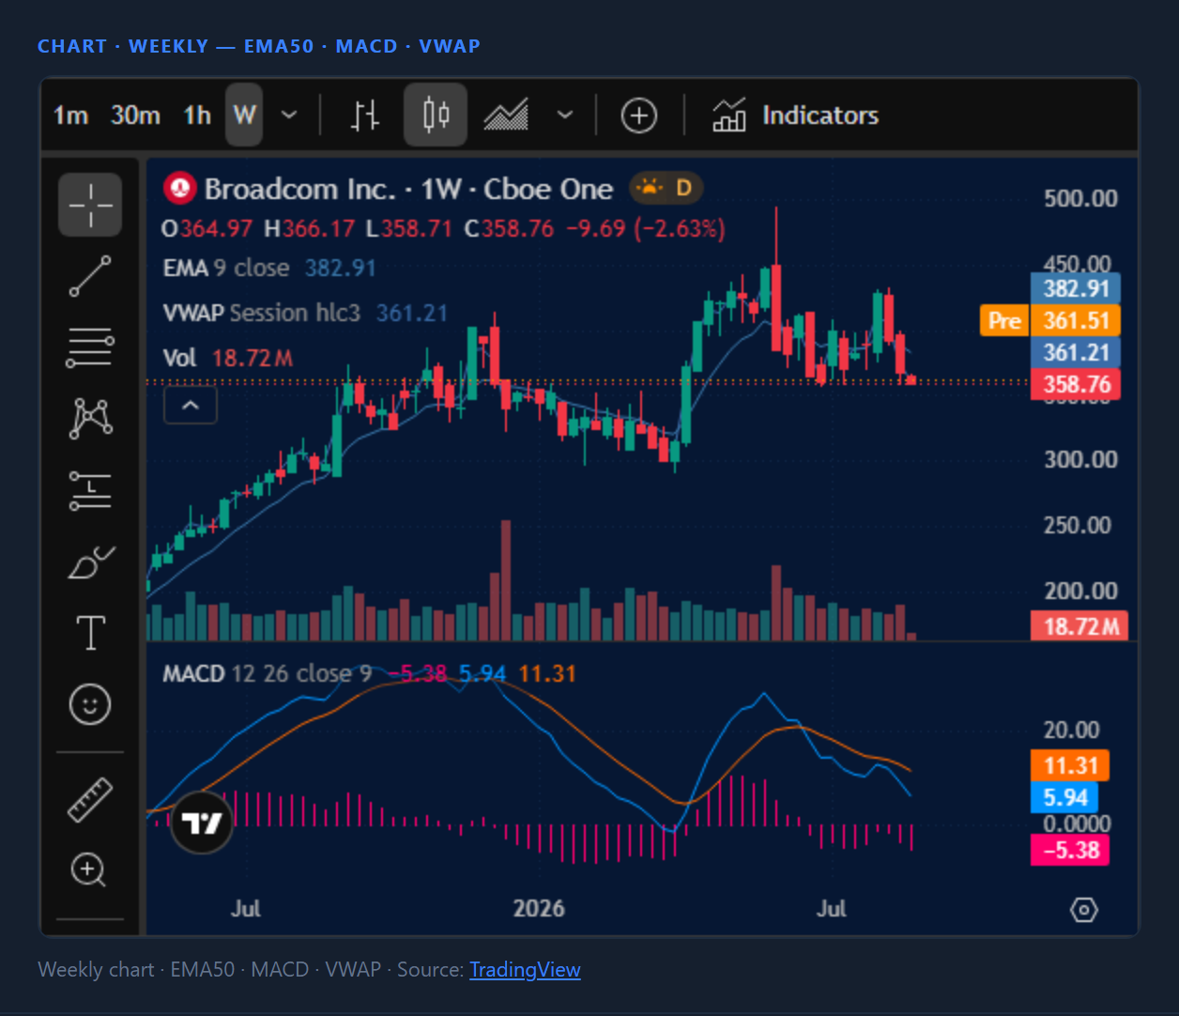The height and width of the screenshot is (1016, 1179).
Task: Click the TradingView logo badge
Action: [202, 824]
